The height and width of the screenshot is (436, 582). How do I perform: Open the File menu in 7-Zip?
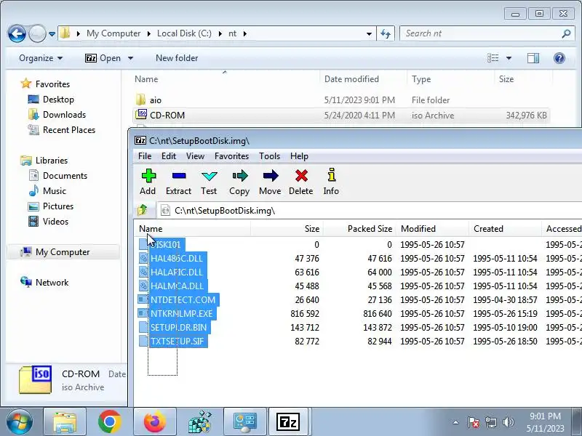[145, 156]
